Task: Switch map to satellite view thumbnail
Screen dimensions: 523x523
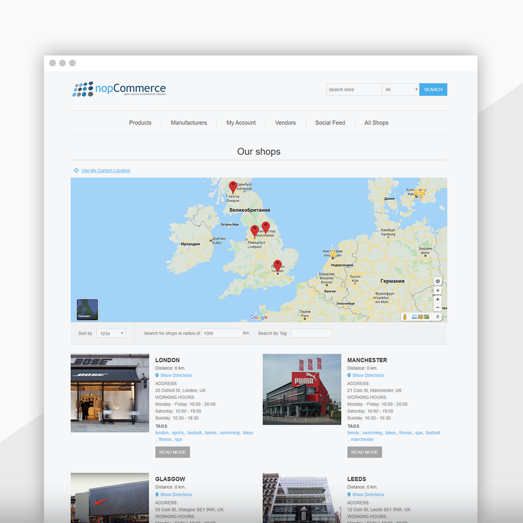Action: pyautogui.click(x=87, y=310)
